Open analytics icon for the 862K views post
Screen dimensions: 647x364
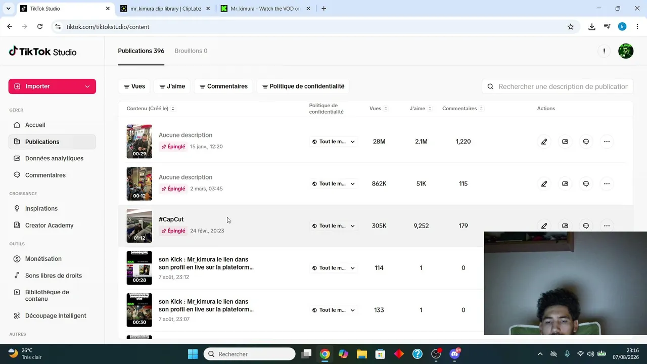[565, 184]
